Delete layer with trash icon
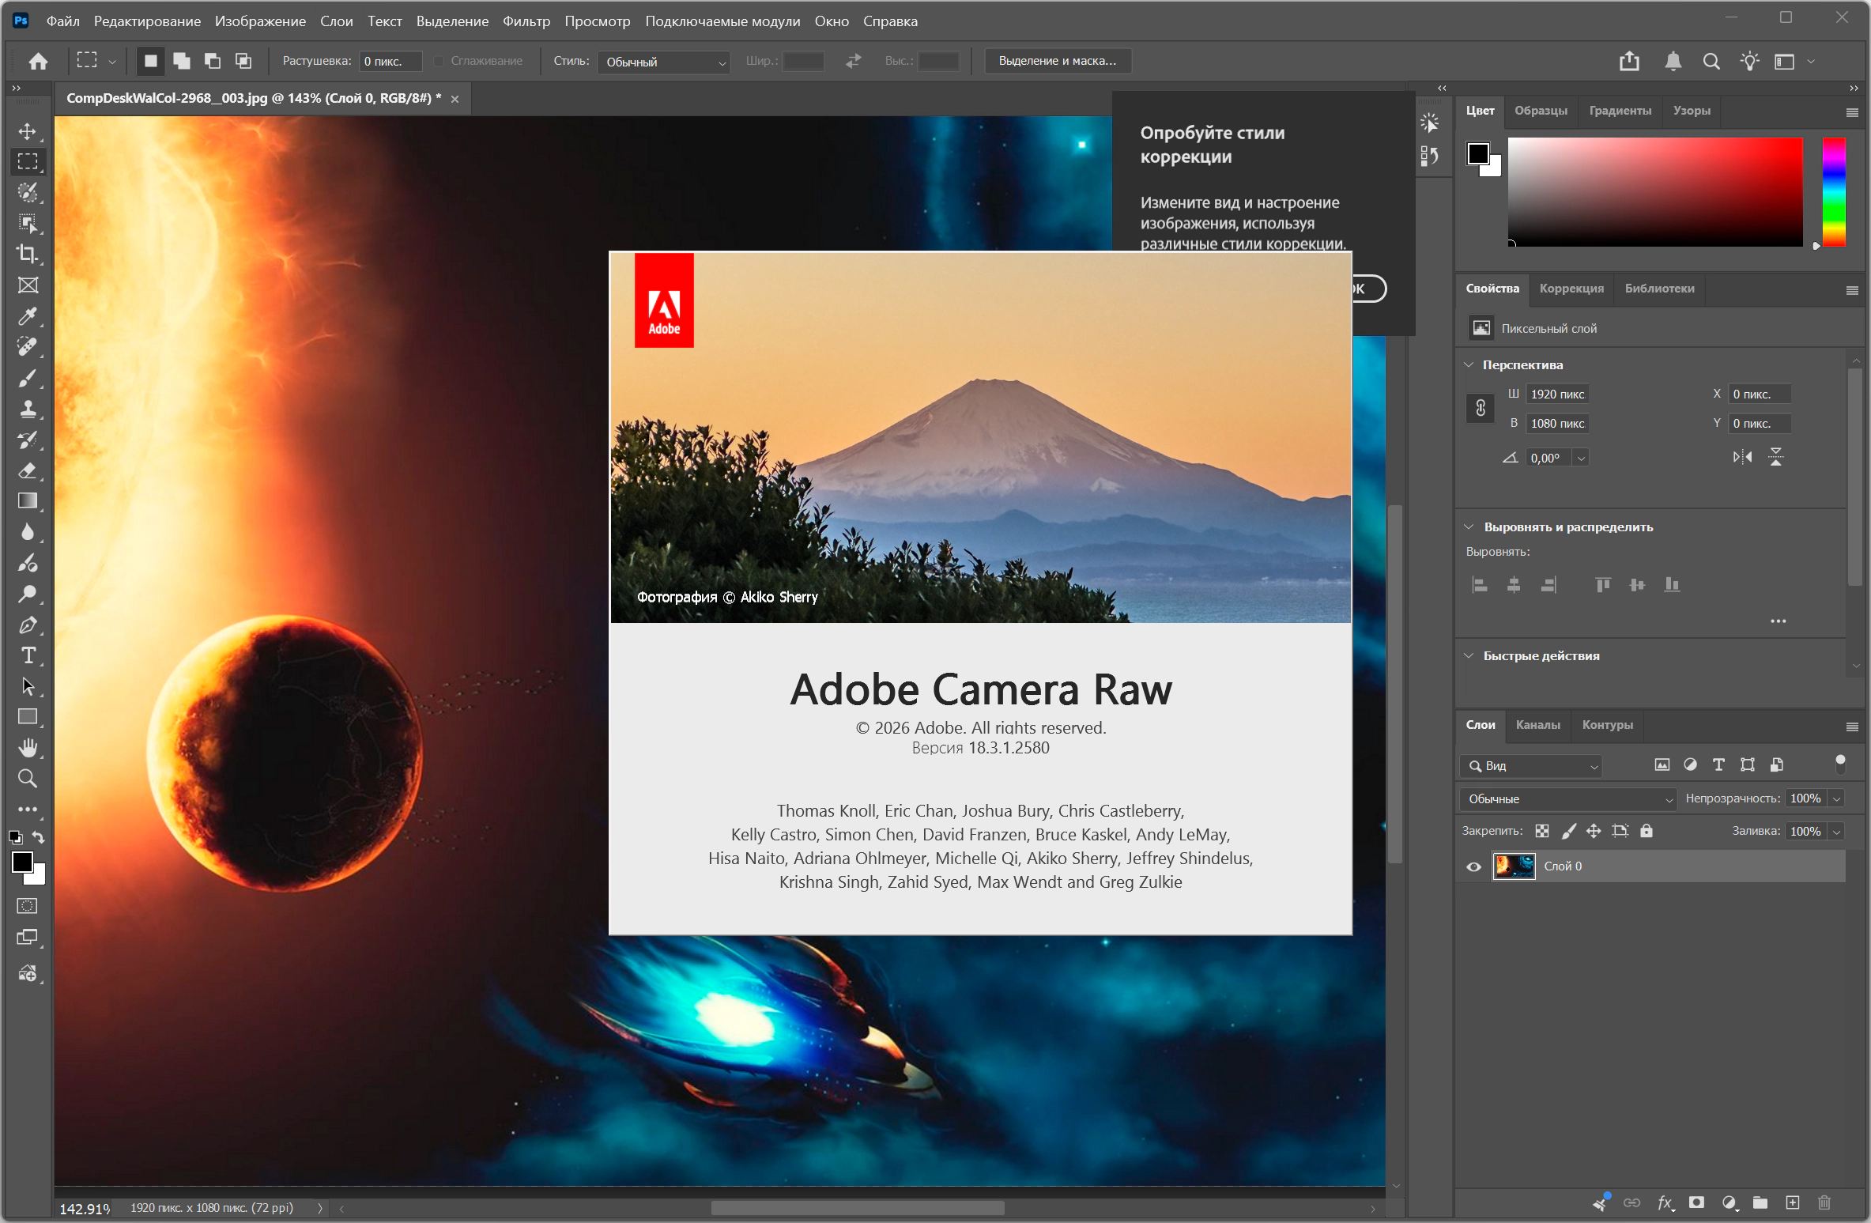This screenshot has width=1871, height=1223. click(1824, 1202)
